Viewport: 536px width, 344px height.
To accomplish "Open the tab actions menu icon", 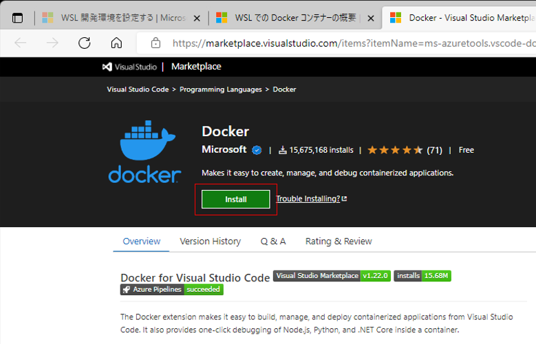I will click(x=17, y=18).
